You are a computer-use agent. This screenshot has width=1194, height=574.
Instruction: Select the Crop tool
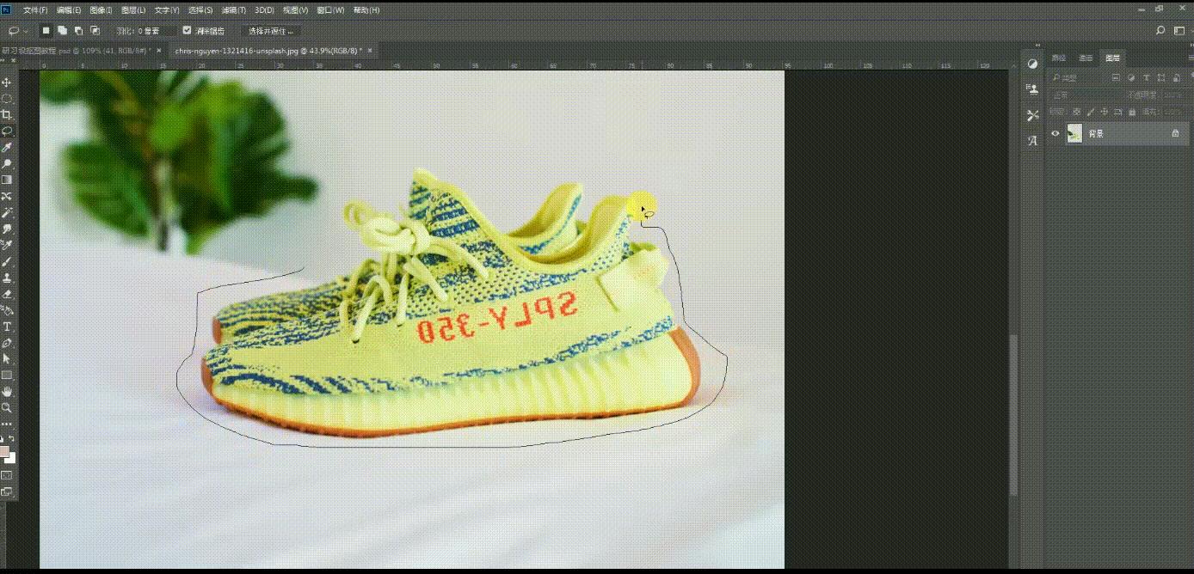[x=7, y=115]
